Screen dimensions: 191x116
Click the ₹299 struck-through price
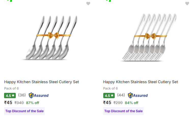click(118, 103)
